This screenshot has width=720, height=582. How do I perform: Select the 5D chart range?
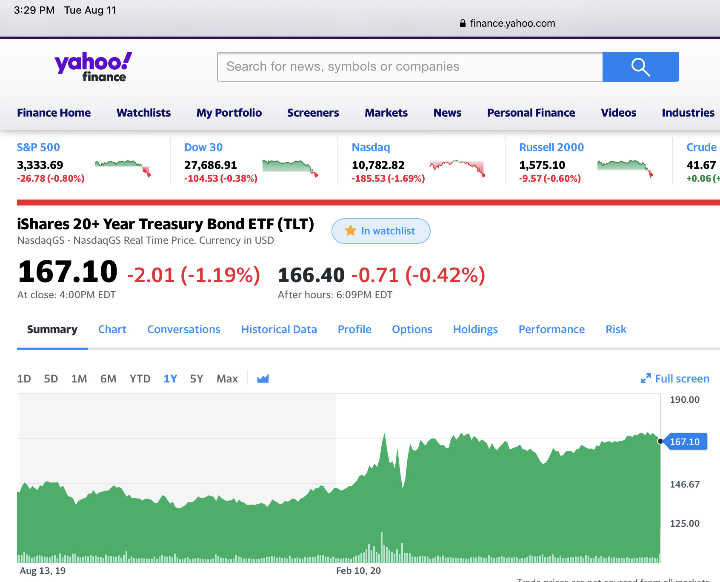51,379
